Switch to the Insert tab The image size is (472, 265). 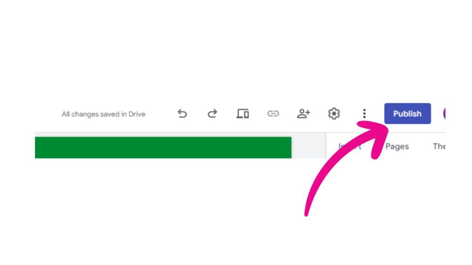(x=349, y=146)
